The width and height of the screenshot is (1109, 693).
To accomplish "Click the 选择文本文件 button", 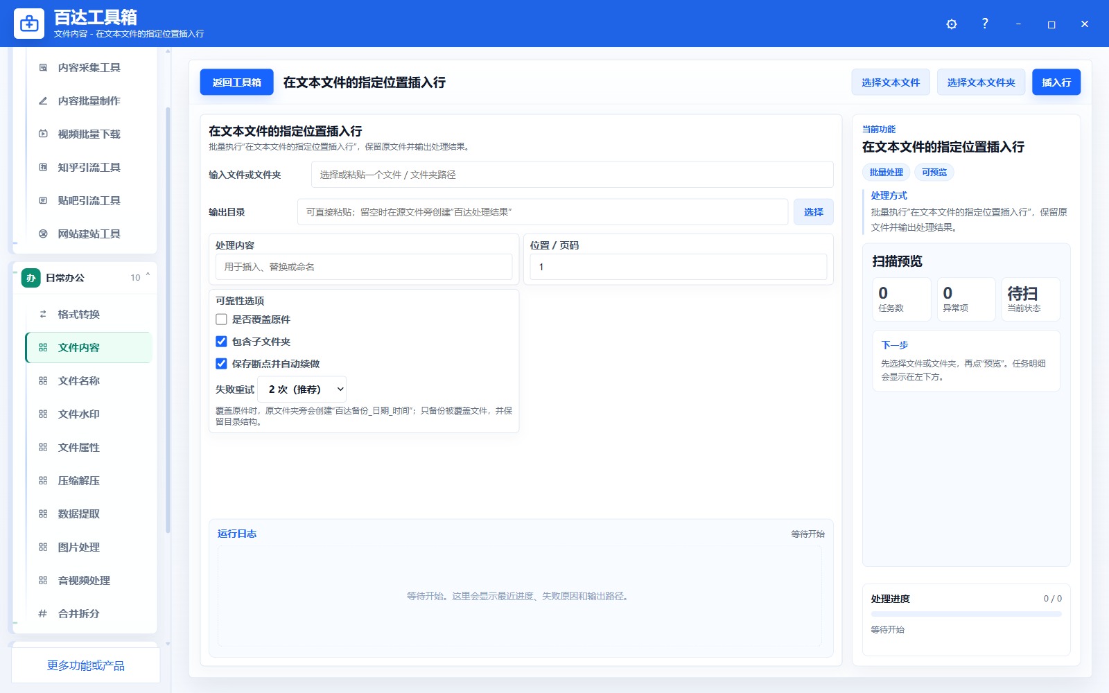I will [891, 82].
